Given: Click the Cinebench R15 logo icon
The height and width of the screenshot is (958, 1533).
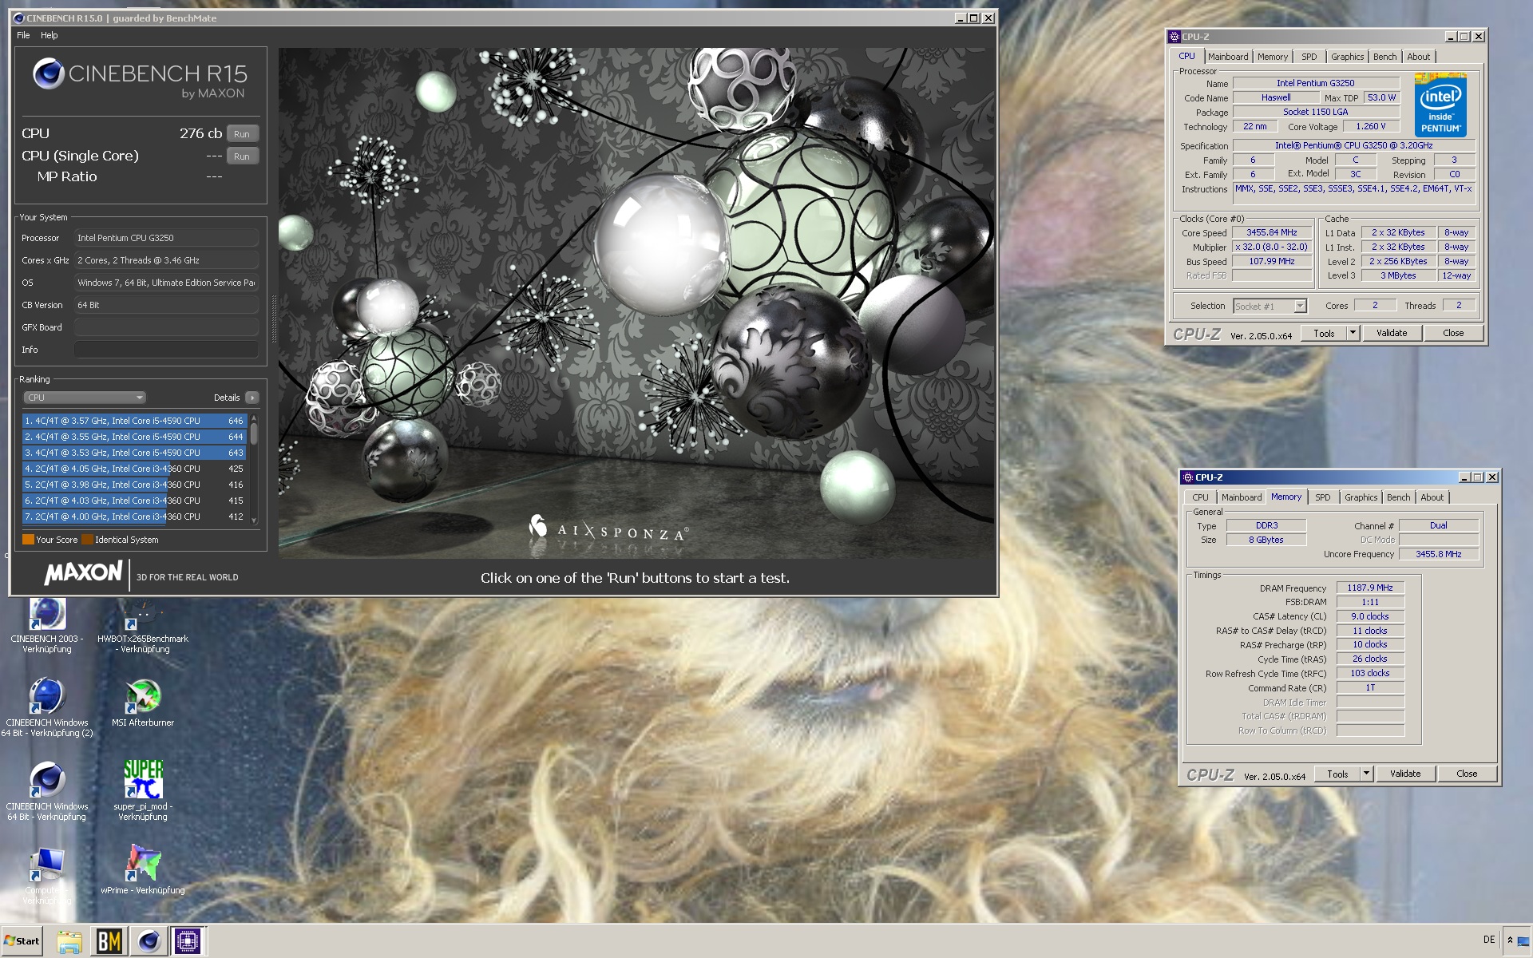Looking at the screenshot, I should (48, 73).
